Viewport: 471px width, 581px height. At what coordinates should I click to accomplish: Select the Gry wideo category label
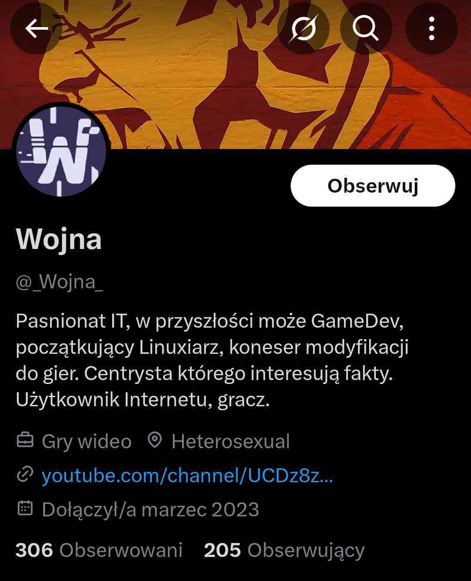[86, 442]
